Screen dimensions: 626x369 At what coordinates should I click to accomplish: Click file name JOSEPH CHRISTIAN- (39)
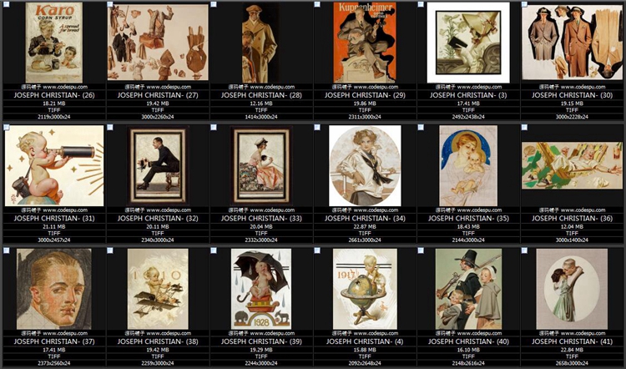(261, 341)
